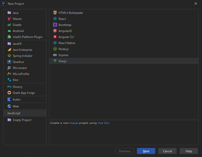
Task: Click the Android generator icon
Action: click(9, 31)
